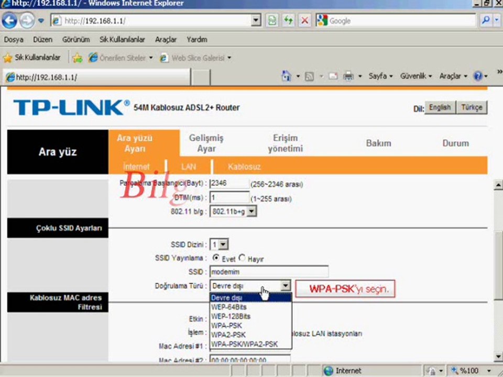Click the Internet security zone indicator
This screenshot has height=377, width=503.
(x=343, y=371)
